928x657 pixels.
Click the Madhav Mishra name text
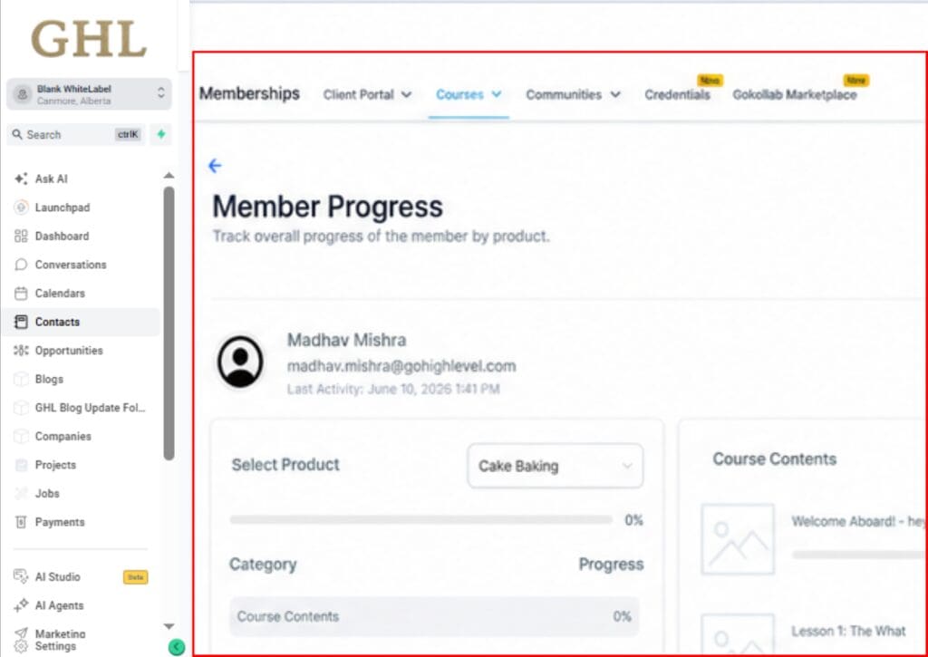(346, 341)
